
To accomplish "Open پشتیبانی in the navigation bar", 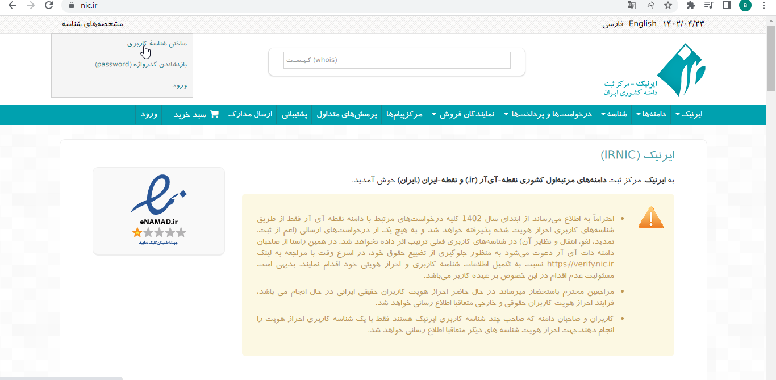I will [x=295, y=115].
